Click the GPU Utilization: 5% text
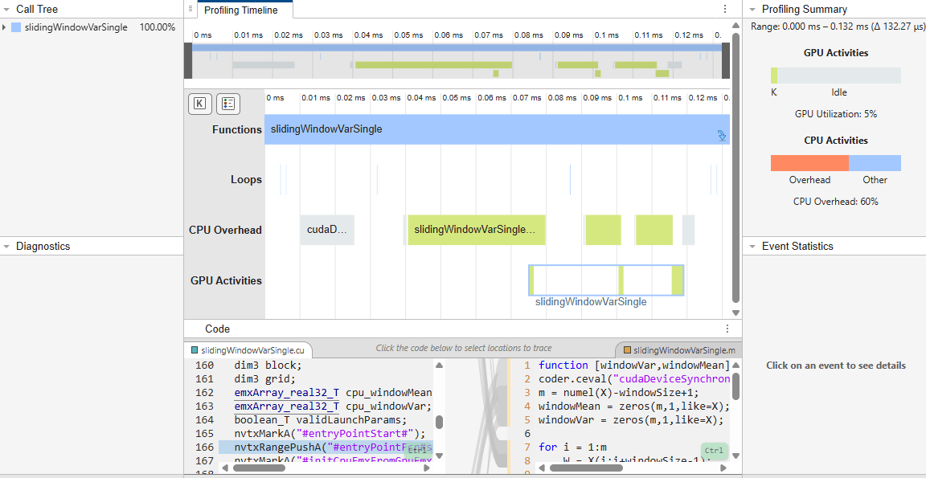Screen dimensions: 926x478 (836, 114)
